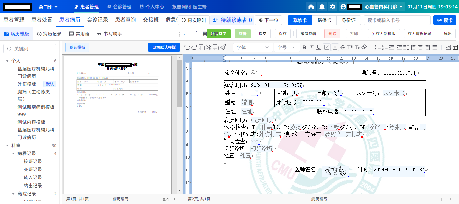
Task: Click 另存为新模版 button
Action: [x=384, y=34]
